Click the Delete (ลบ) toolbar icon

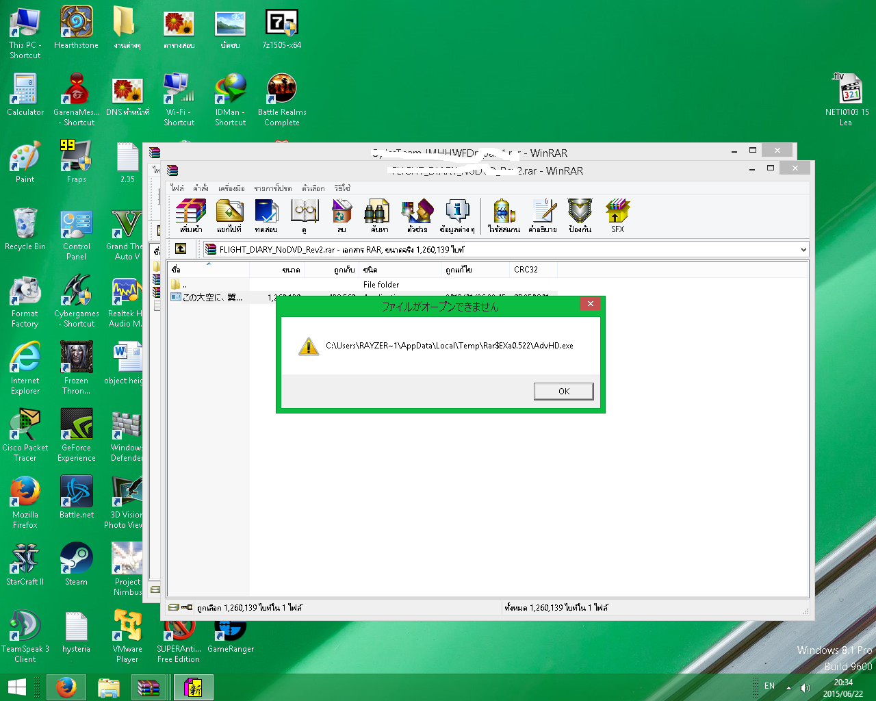click(x=342, y=216)
